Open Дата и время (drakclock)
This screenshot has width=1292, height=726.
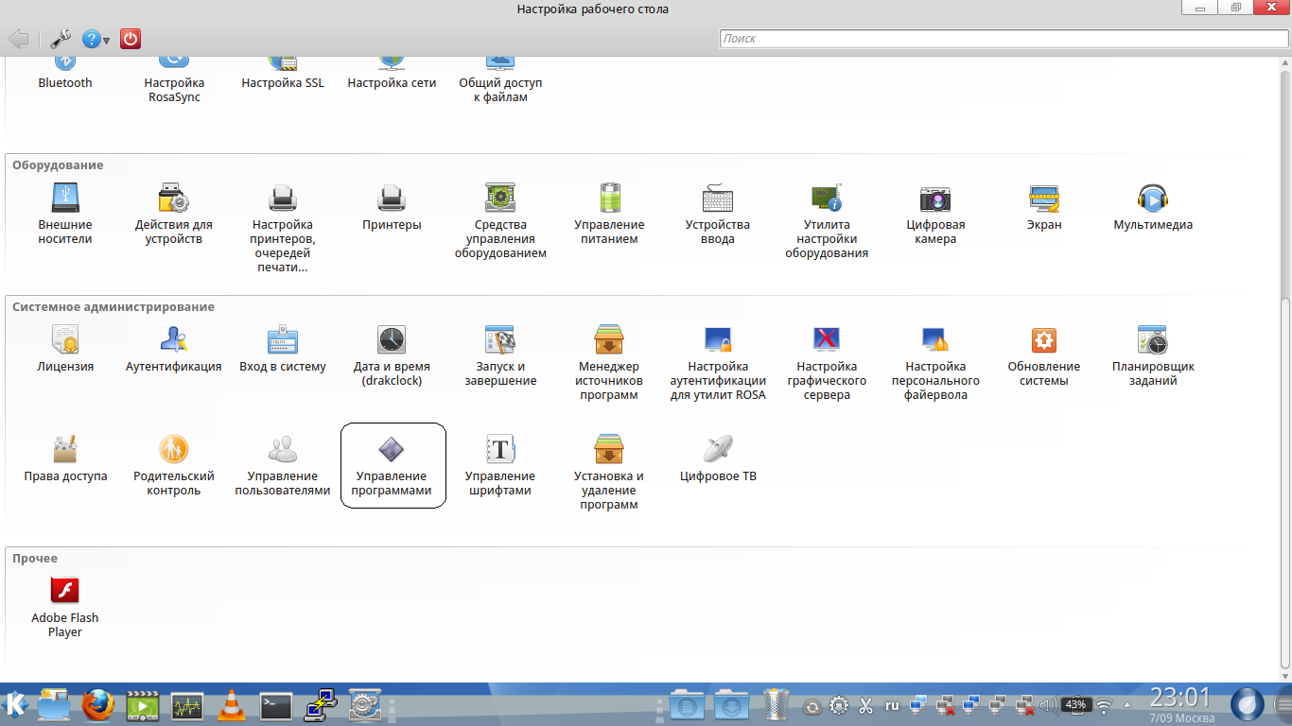(392, 356)
